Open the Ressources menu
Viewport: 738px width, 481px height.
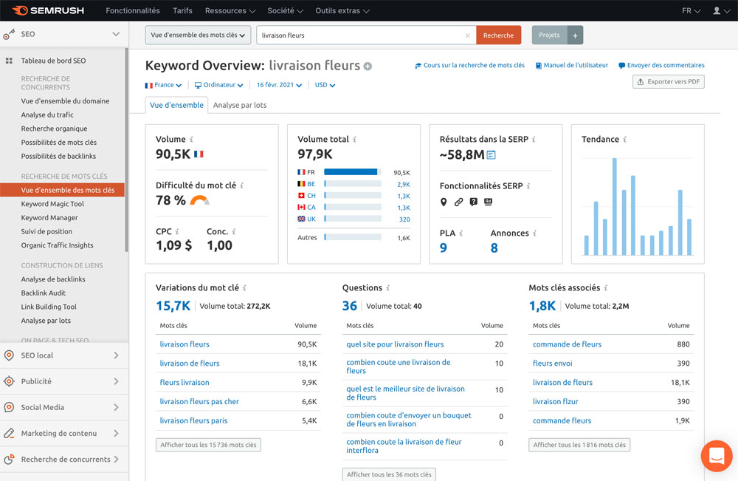pos(230,10)
